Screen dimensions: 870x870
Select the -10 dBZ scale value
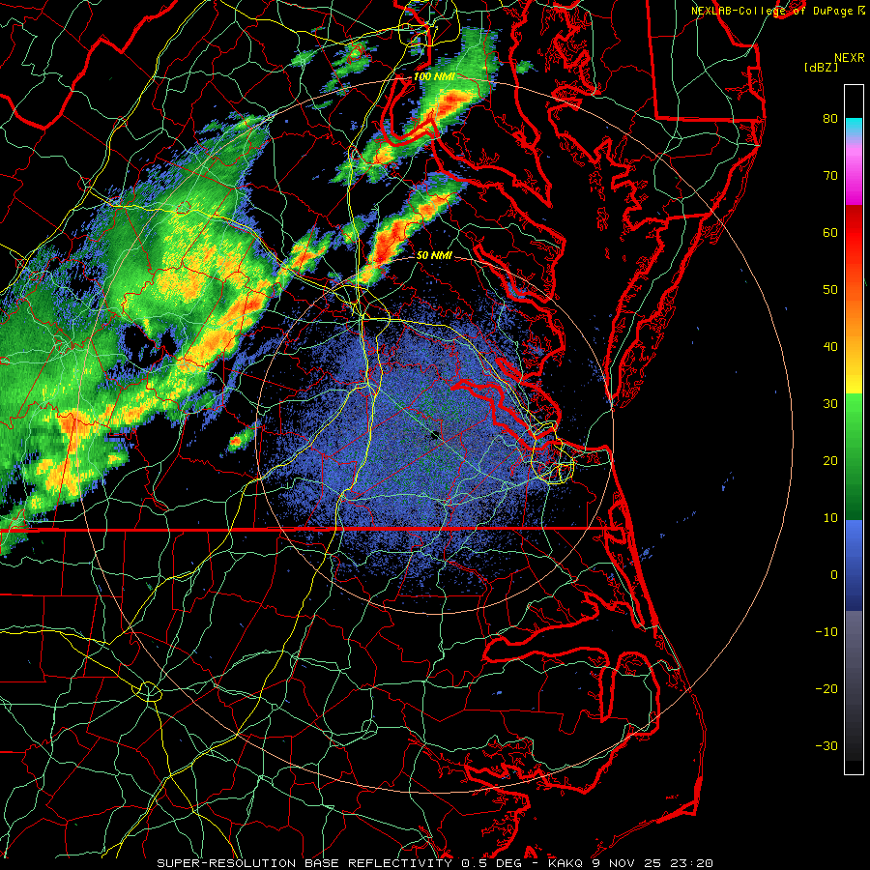pos(826,632)
